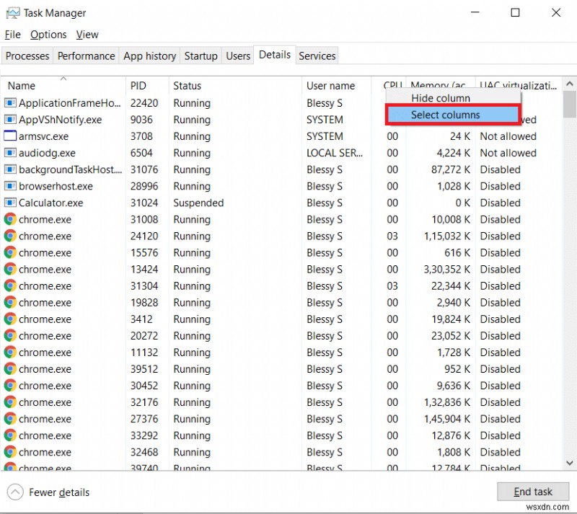Screen dimensions: 577x514
Task: Click the audiodg.exe process icon
Action: pyautogui.click(x=9, y=153)
